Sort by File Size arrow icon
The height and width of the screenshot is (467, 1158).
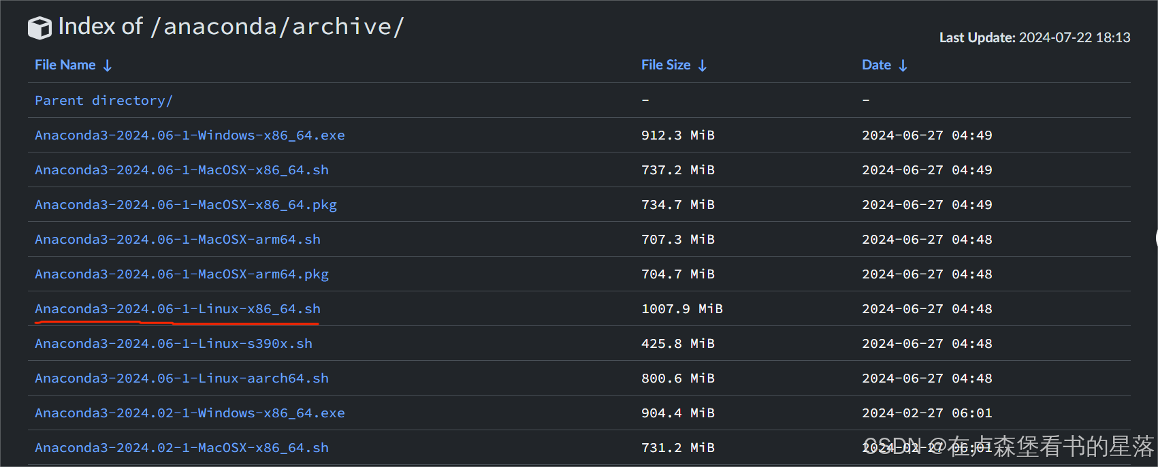[703, 65]
